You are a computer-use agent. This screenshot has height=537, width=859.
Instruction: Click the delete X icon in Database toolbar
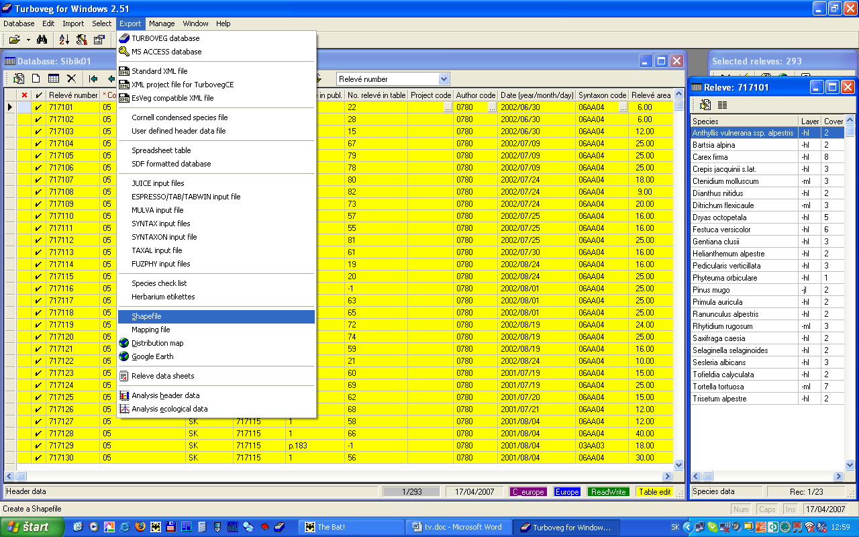point(71,79)
